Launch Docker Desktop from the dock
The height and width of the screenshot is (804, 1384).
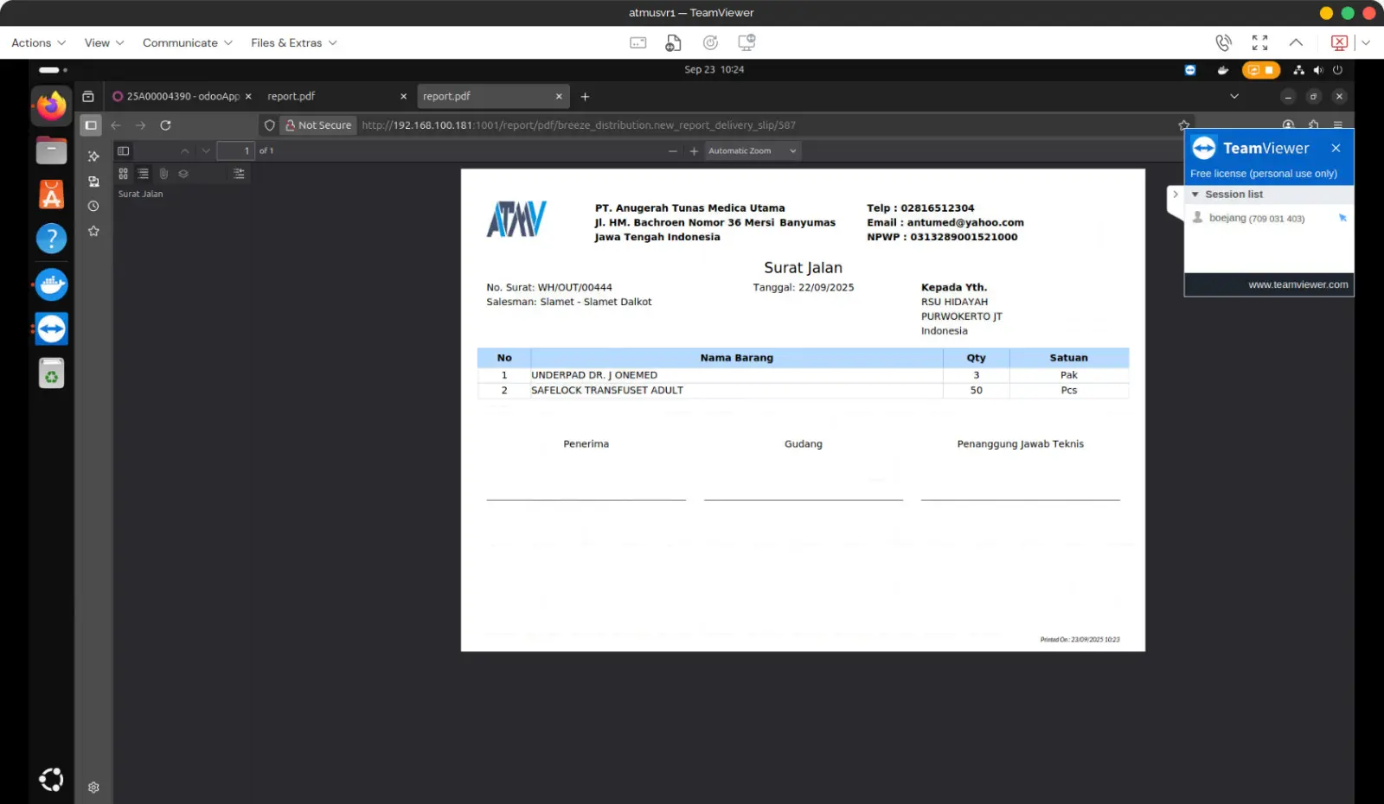pyautogui.click(x=51, y=284)
